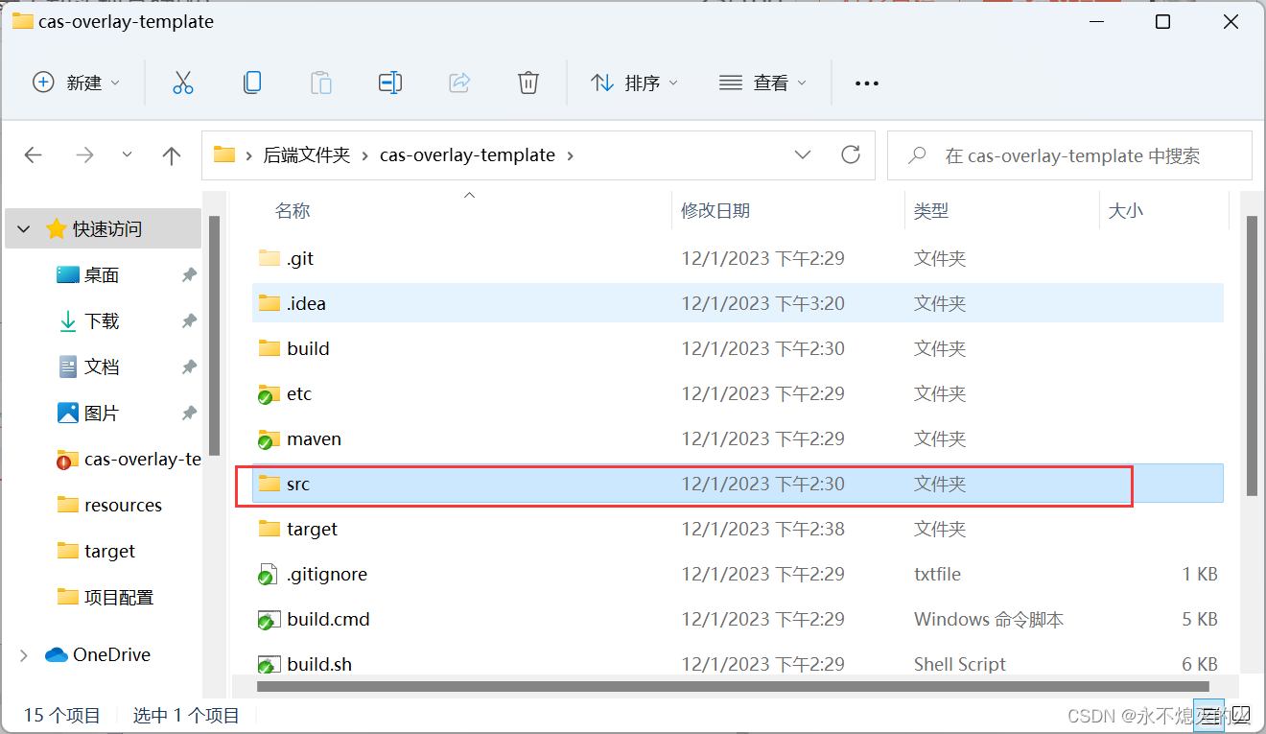The height and width of the screenshot is (734, 1266).
Task: Click the .git folder icon
Action: pyautogui.click(x=270, y=258)
